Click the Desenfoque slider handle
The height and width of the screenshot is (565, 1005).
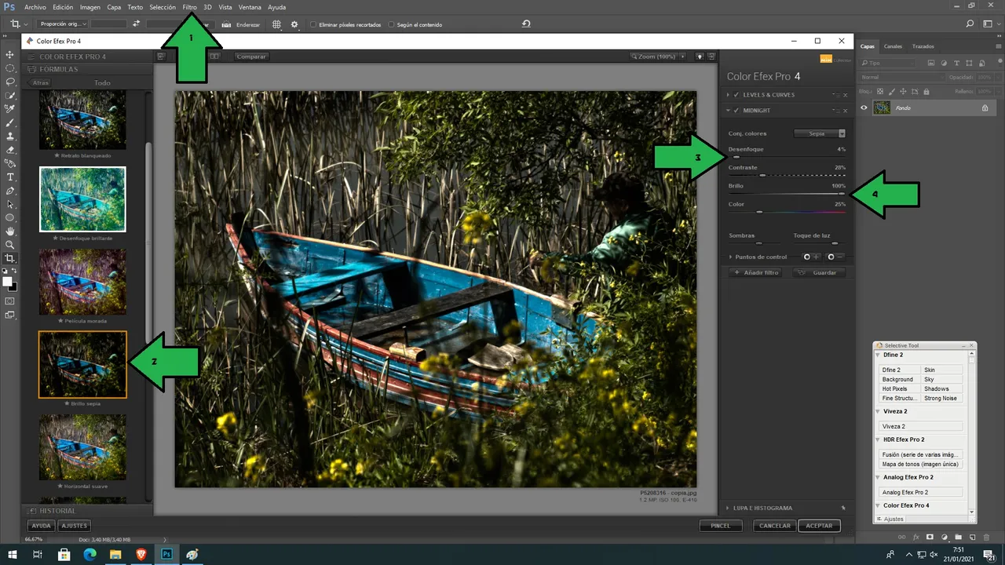click(736, 157)
